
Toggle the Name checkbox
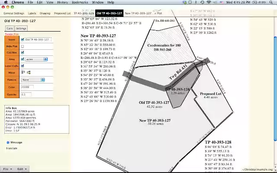point(23,39)
